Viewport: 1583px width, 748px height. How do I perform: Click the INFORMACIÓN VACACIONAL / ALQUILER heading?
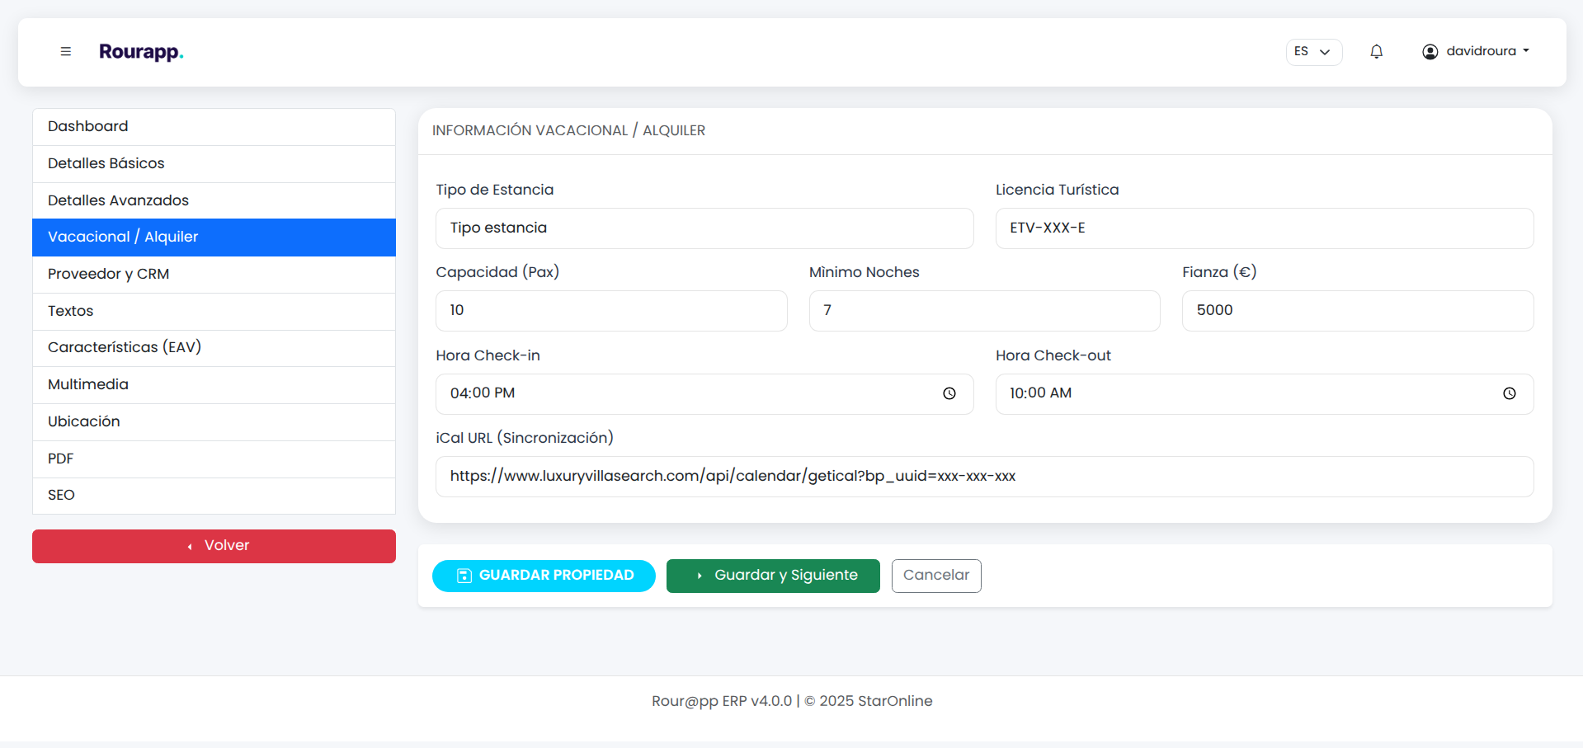pyautogui.click(x=568, y=130)
